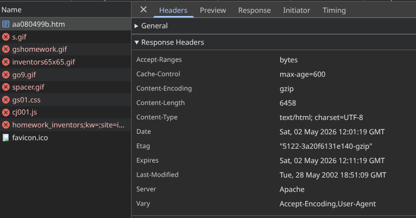The height and width of the screenshot is (218, 416).
Task: Click the Vary header name
Action: pos(143,204)
